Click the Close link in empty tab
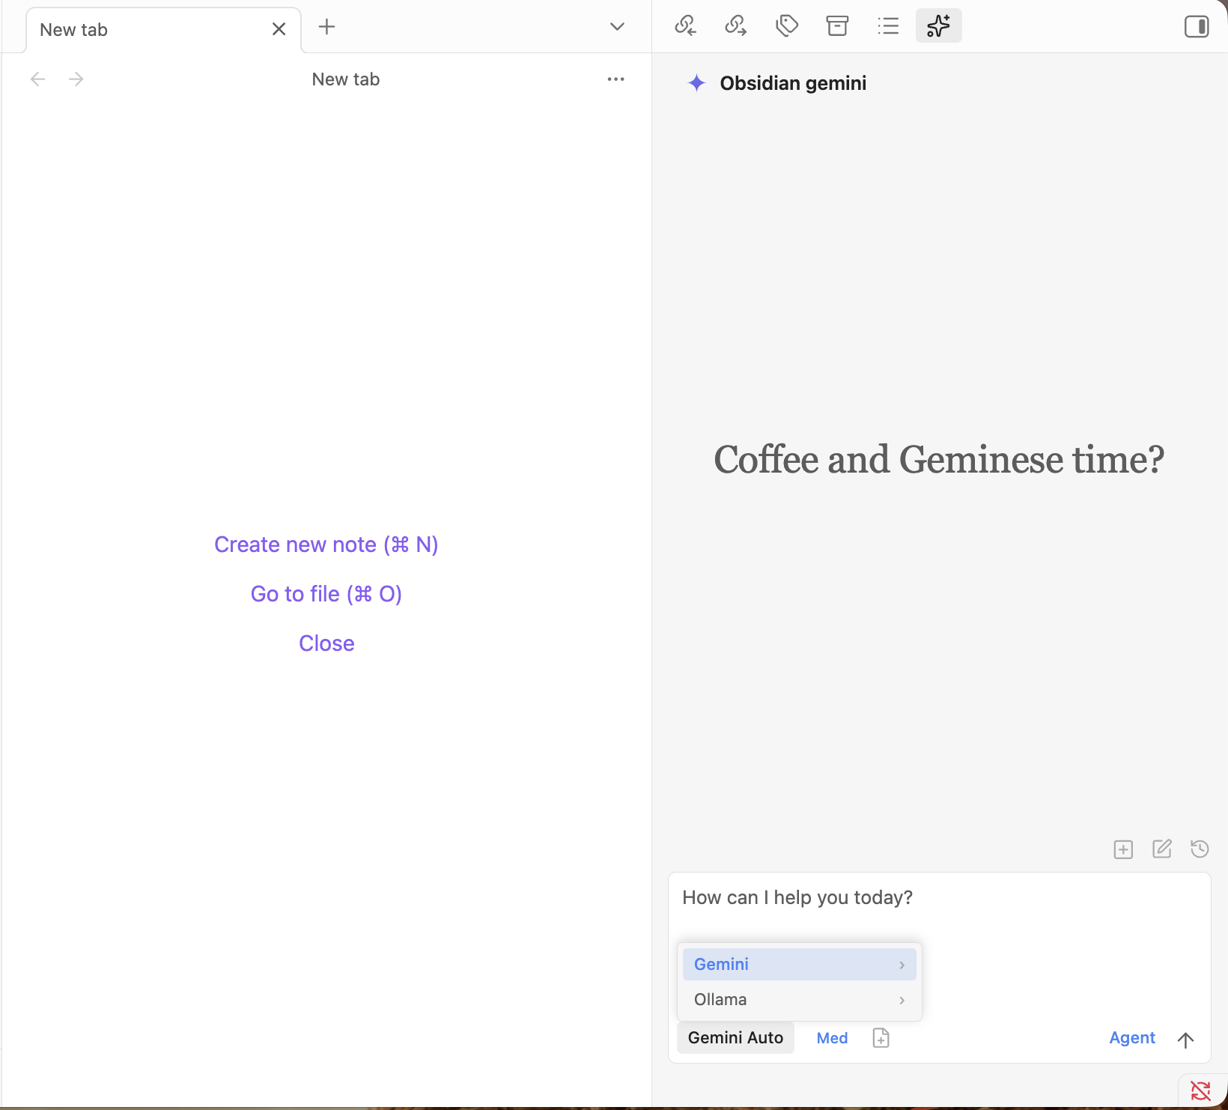Image resolution: width=1228 pixels, height=1110 pixels. click(x=326, y=643)
